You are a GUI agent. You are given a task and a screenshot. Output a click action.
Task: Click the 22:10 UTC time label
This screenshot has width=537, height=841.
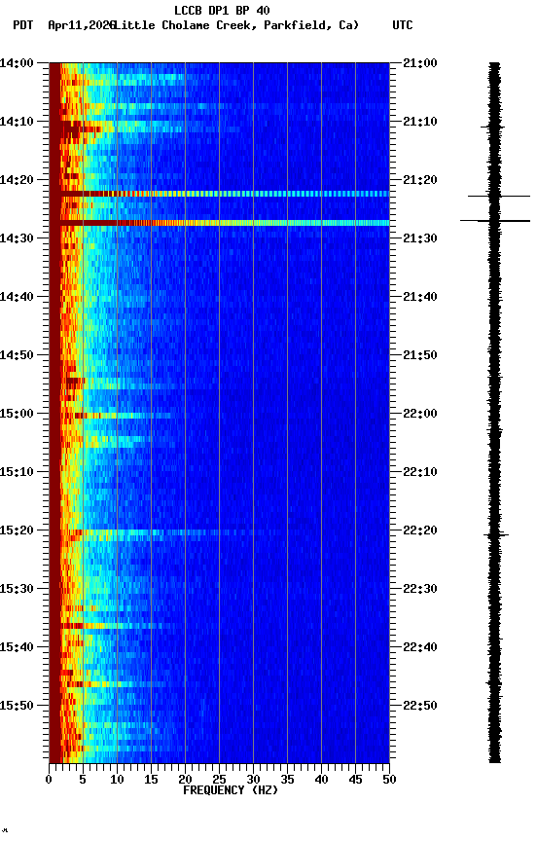[420, 472]
